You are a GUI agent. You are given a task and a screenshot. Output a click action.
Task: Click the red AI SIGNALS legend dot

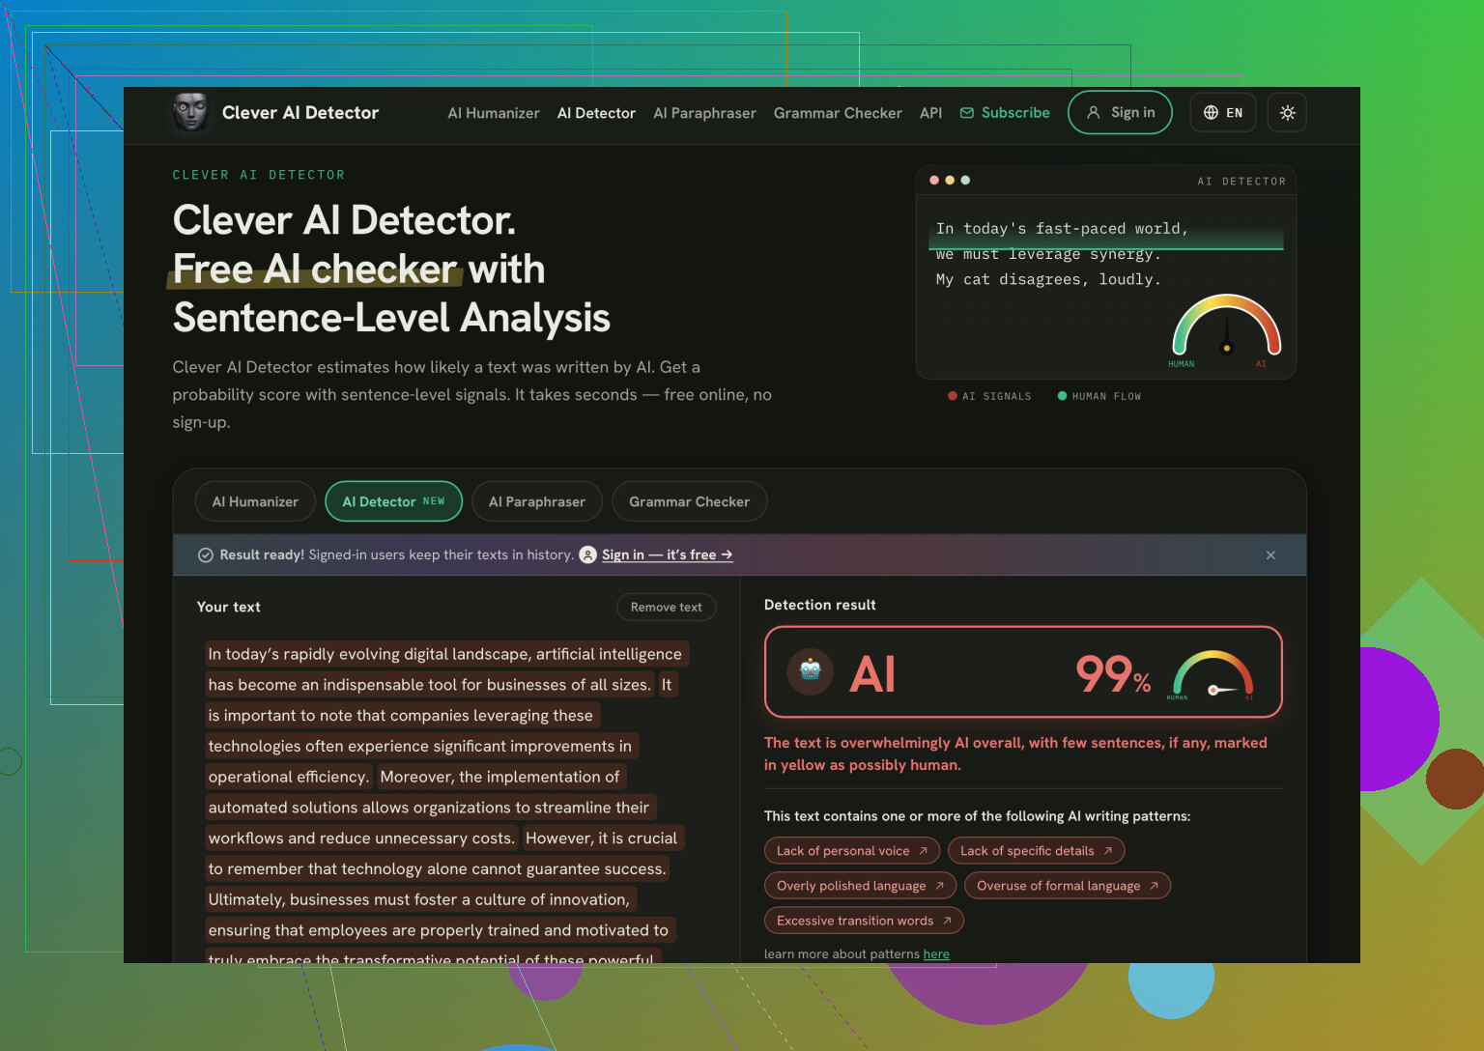coord(953,396)
